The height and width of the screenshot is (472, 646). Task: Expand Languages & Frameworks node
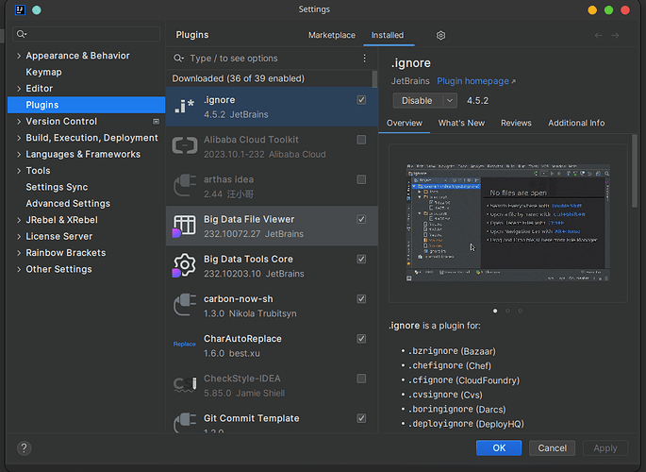point(19,155)
